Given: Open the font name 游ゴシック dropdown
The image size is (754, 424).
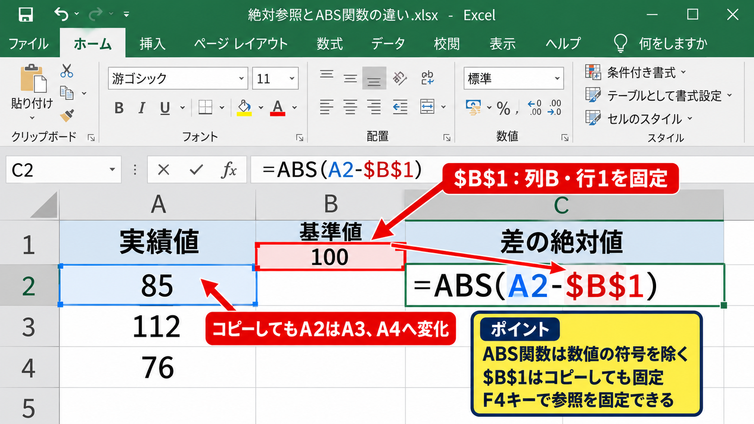Looking at the screenshot, I should point(242,78).
